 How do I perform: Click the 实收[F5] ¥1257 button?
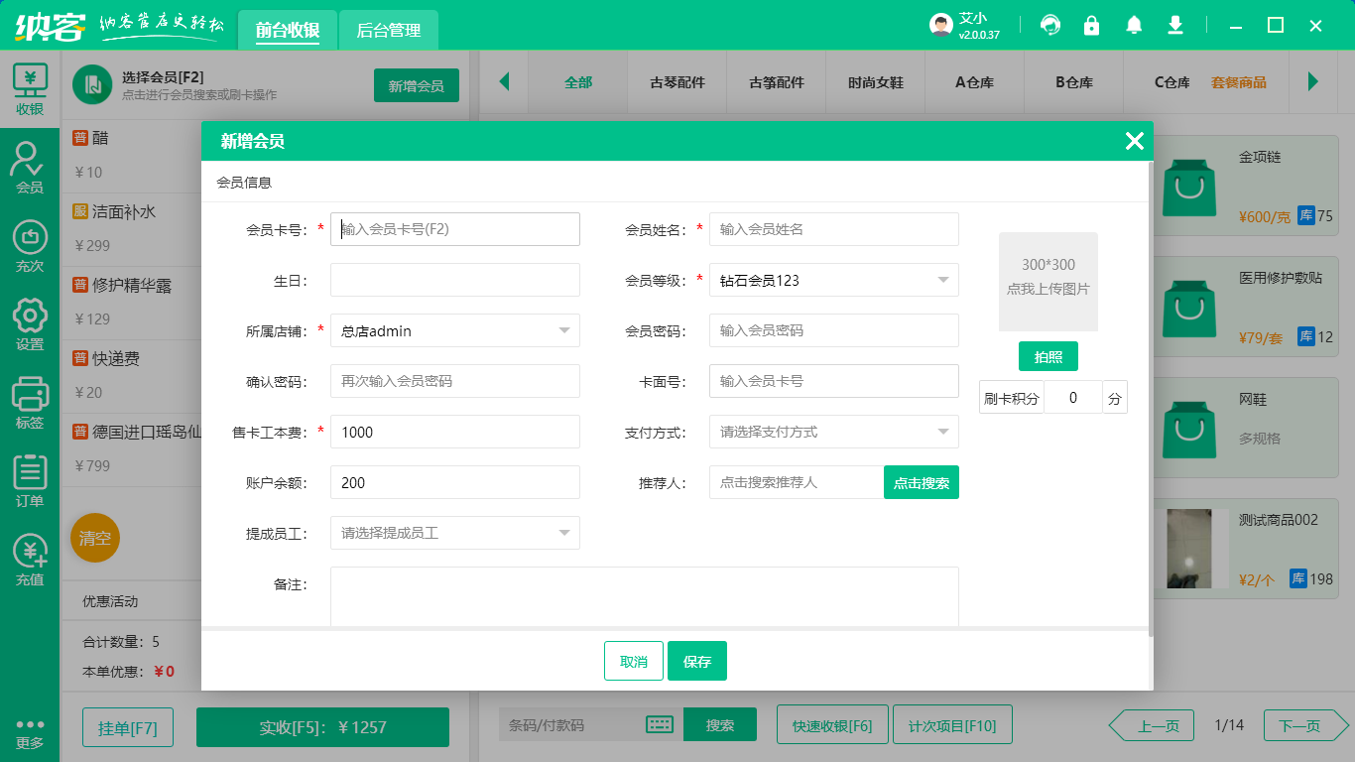[322, 727]
